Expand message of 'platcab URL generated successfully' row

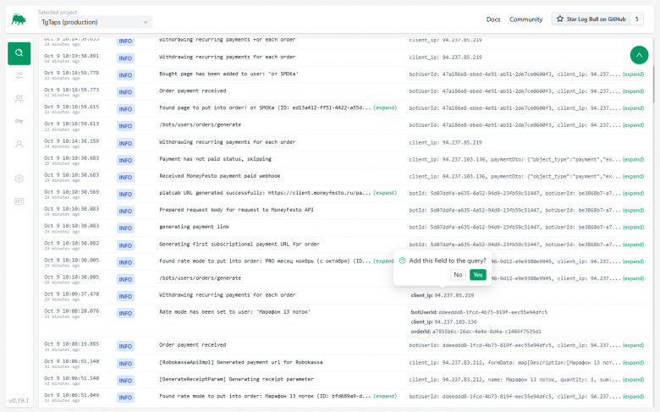[x=385, y=193]
